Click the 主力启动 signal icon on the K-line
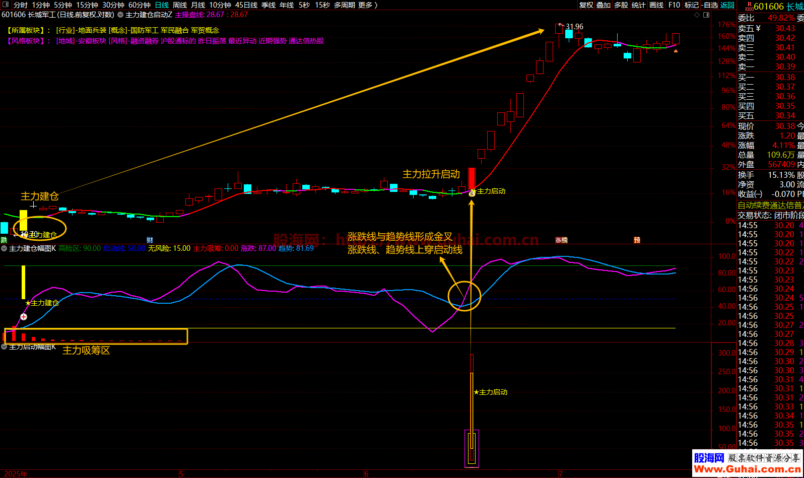Viewport: 804px width, 478px height. [x=472, y=192]
